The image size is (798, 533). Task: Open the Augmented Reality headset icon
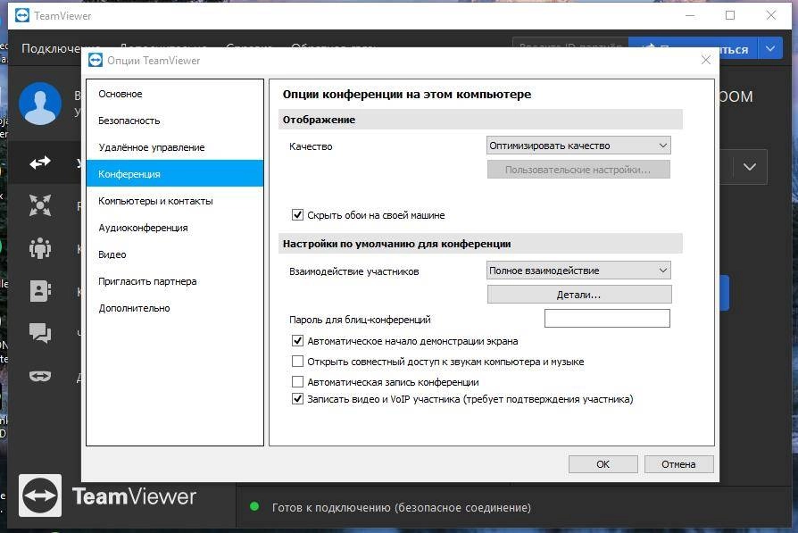coord(40,376)
